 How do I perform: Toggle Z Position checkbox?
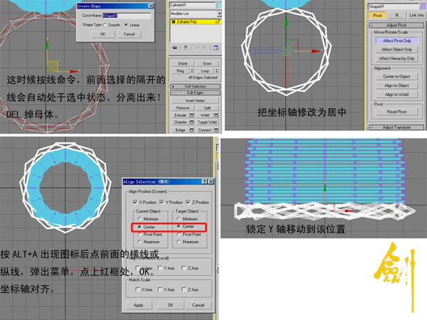pyautogui.click(x=188, y=202)
